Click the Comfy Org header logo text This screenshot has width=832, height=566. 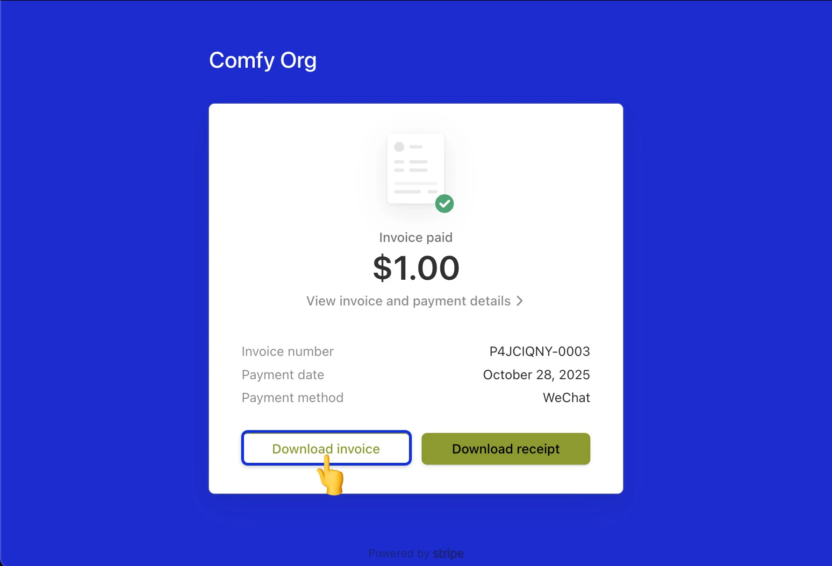[x=263, y=60]
